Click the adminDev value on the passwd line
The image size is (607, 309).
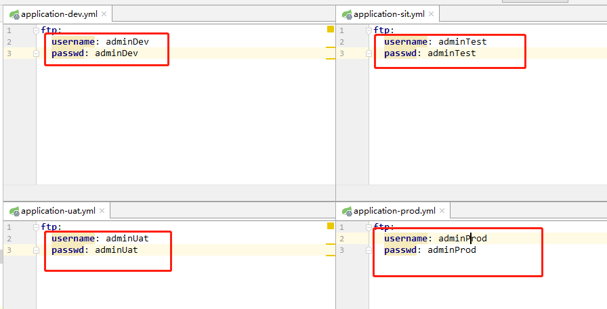[x=117, y=53]
